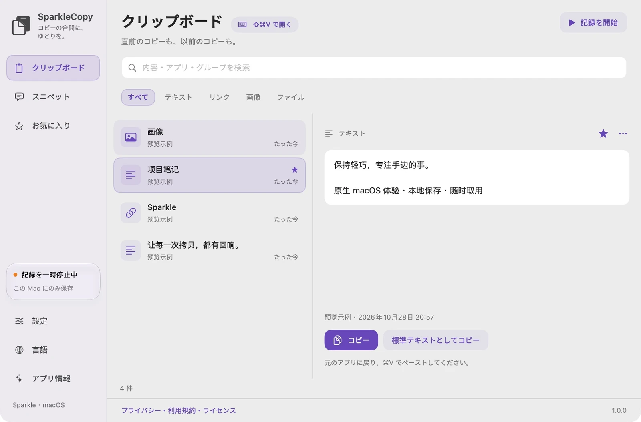Open the 言語 language option
The height and width of the screenshot is (422, 641).
point(53,350)
